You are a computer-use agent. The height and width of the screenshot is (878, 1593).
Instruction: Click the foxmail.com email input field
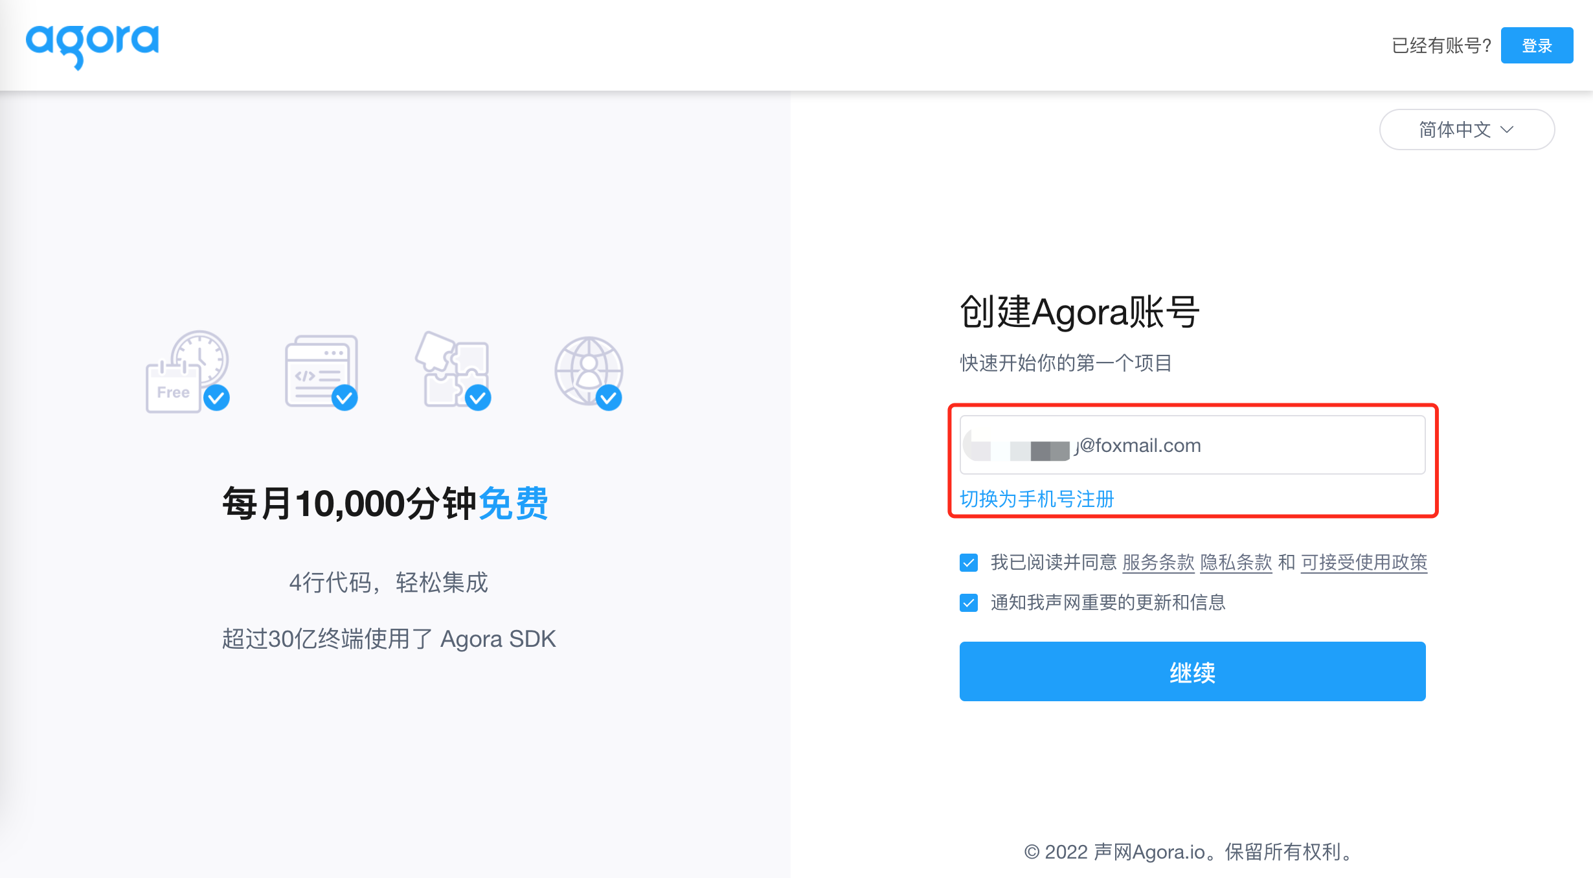(1192, 445)
